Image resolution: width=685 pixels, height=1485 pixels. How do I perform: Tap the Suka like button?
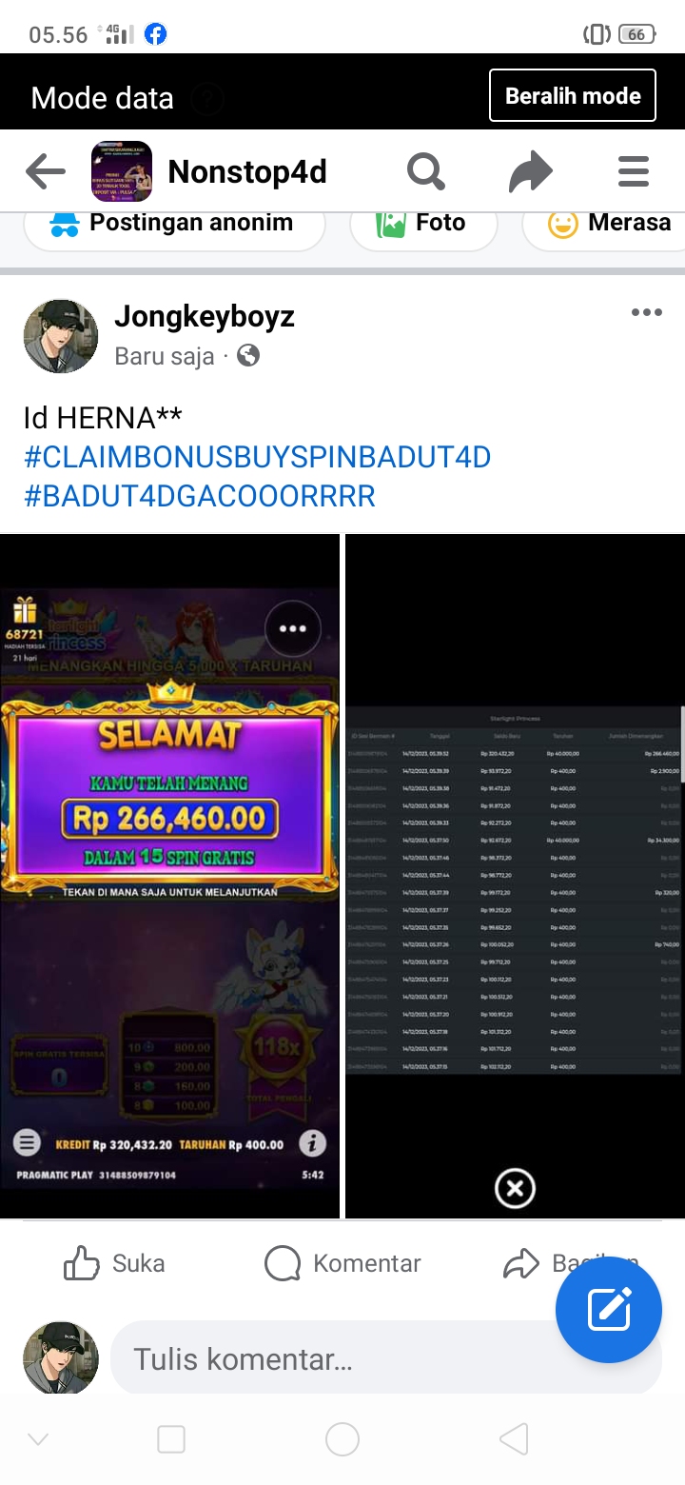click(114, 1263)
